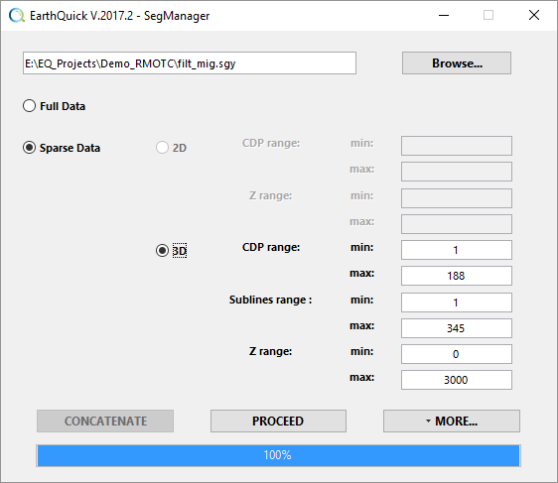Click the Z range min field showing 0
Screen dimensions: 558x483
click(457, 354)
